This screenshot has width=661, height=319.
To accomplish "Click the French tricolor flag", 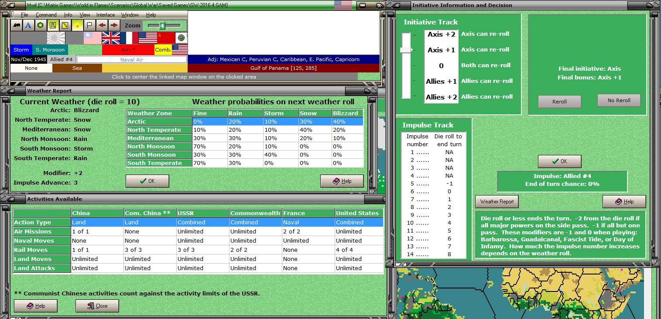I will pyautogui.click(x=129, y=38).
